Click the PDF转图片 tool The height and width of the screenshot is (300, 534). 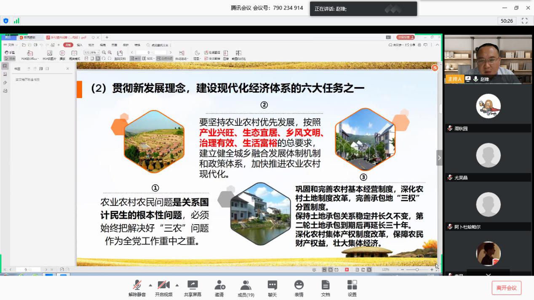[49, 56]
